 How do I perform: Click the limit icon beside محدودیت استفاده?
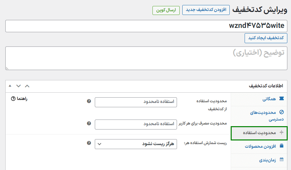[281, 132]
